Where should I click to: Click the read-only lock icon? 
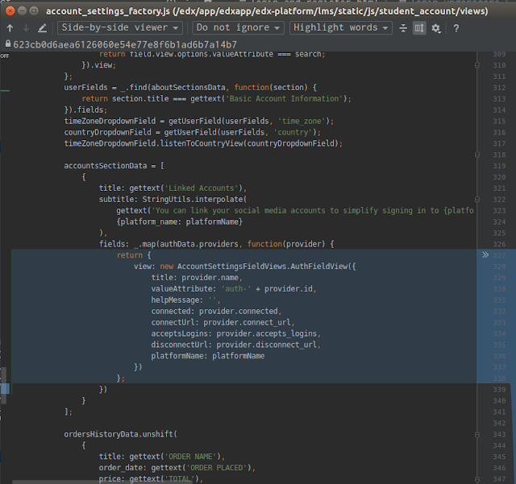(x=8, y=43)
